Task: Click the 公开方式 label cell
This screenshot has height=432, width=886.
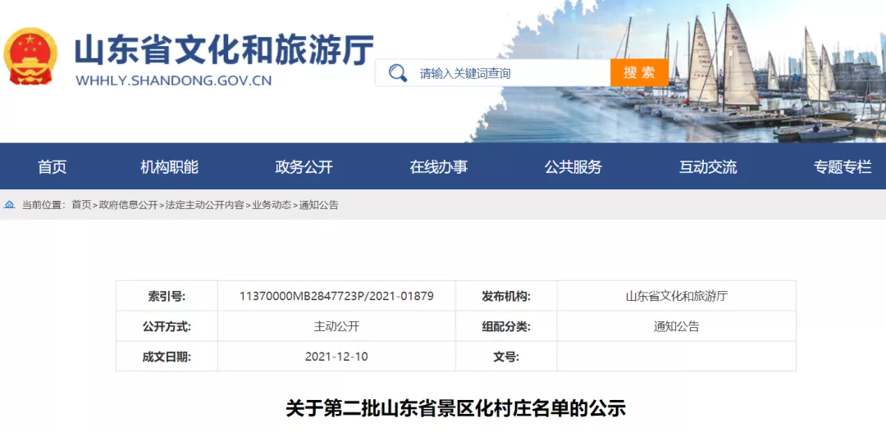Action: pyautogui.click(x=167, y=326)
